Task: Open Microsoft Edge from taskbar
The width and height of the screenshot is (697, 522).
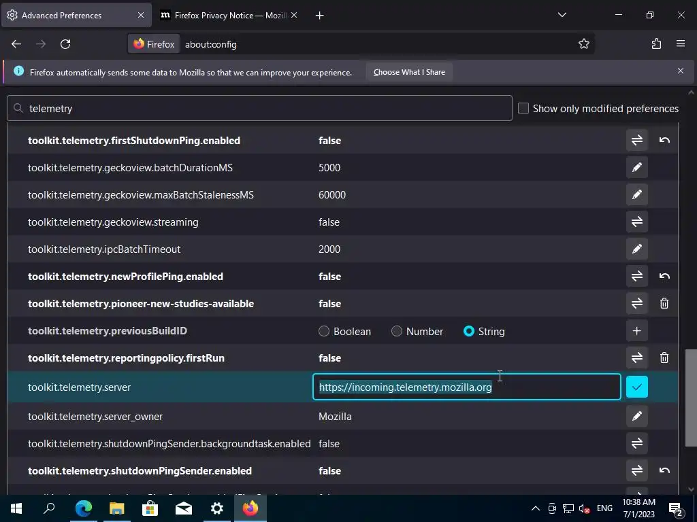Action: click(x=83, y=508)
